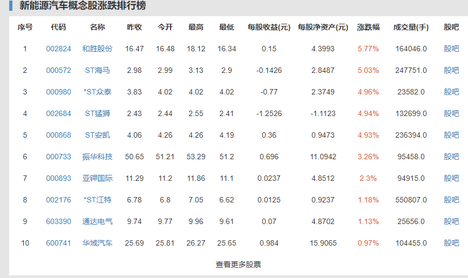Open 股吧 link in ST安凯 row
This screenshot has width=468, height=278.
click(x=451, y=135)
